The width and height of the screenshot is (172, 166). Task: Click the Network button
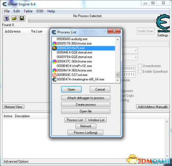coord(86,126)
